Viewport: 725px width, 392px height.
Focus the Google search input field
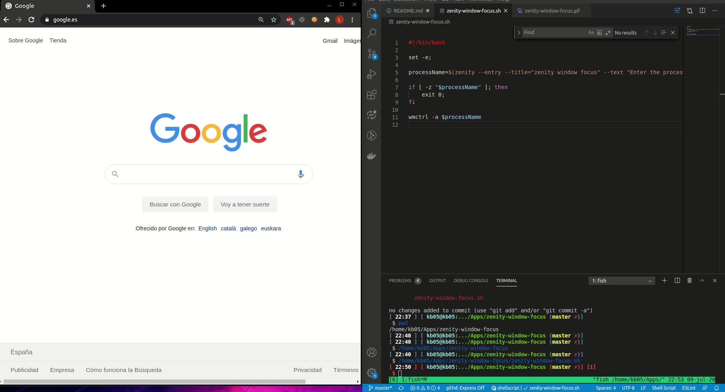pos(209,174)
